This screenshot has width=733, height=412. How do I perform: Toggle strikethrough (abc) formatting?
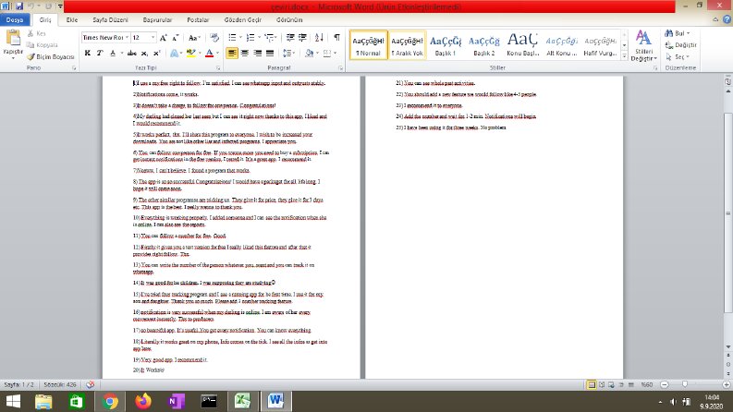(x=132, y=54)
